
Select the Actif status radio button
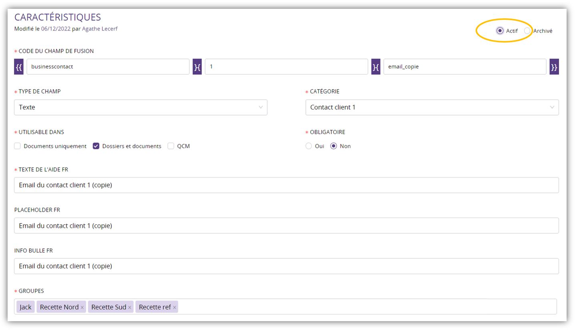click(x=500, y=31)
